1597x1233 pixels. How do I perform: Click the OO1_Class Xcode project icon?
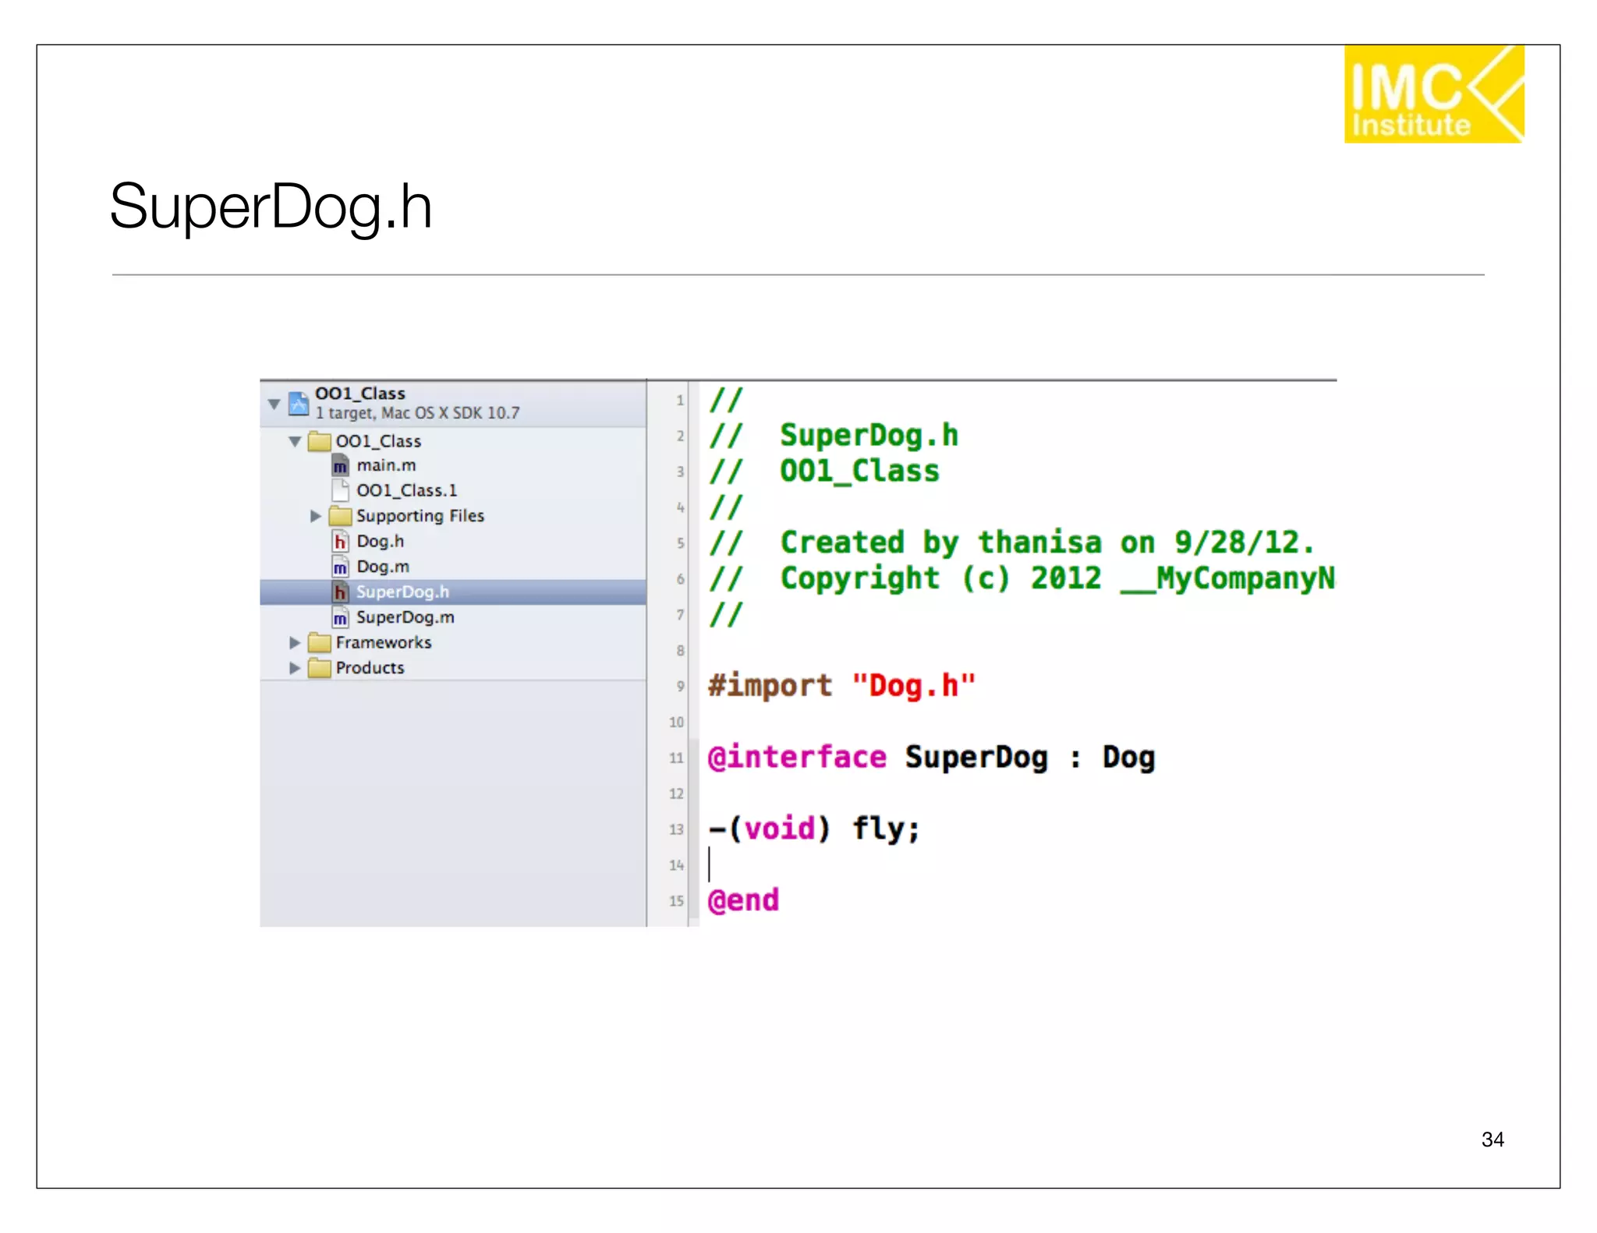299,403
